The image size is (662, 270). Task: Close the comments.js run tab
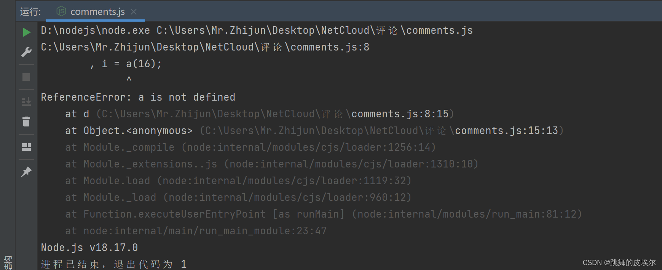[134, 12]
